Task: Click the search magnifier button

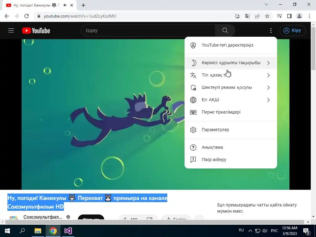Action: pos(225,31)
